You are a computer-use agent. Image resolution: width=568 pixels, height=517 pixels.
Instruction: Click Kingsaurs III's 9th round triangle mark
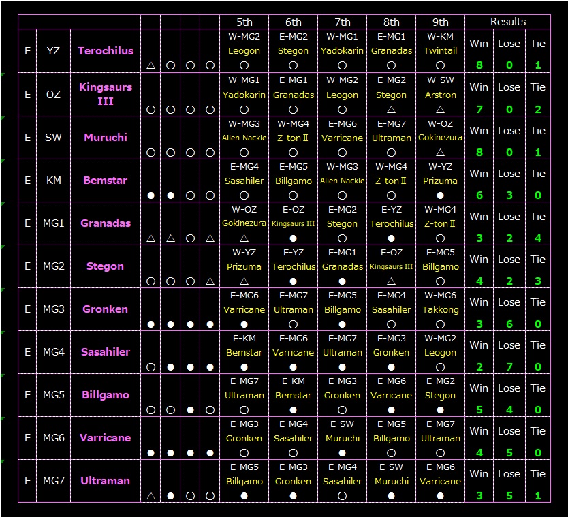[x=440, y=109]
